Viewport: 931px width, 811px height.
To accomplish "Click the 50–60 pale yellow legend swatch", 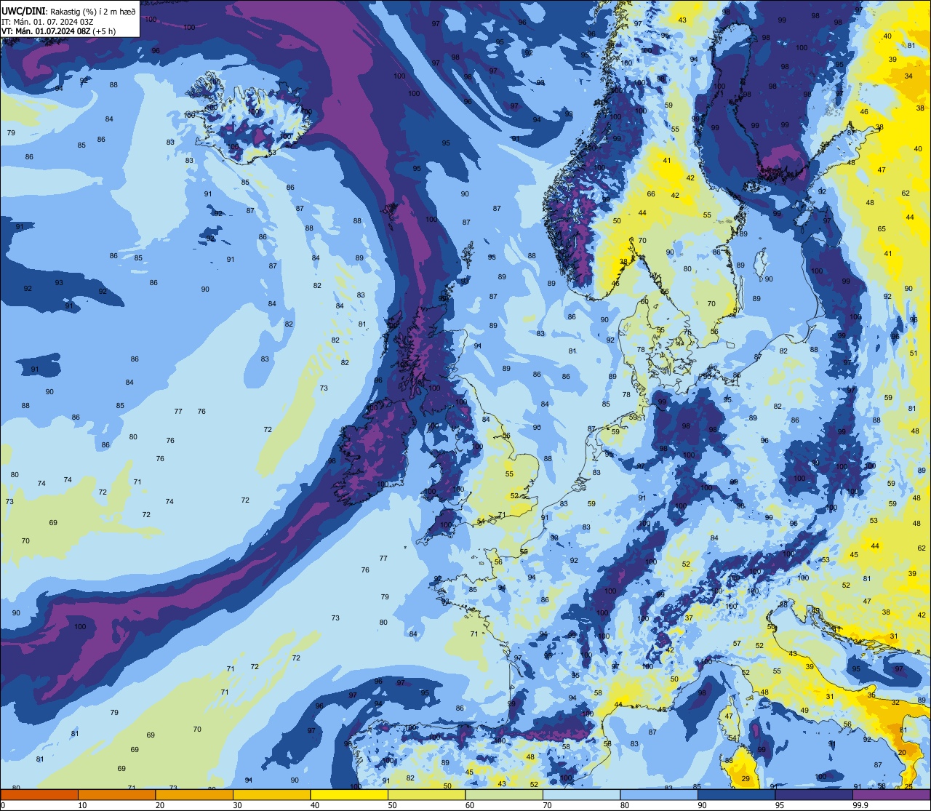I will (x=426, y=794).
